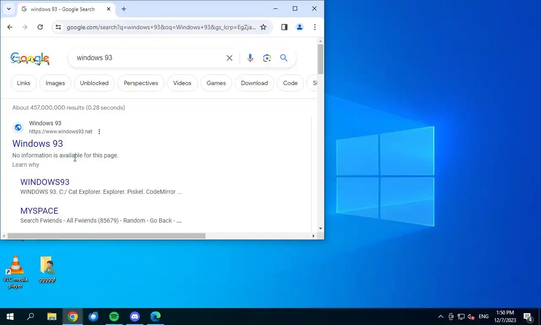541x325 pixels.
Task: Click in the Google search input field
Action: pyautogui.click(x=148, y=58)
